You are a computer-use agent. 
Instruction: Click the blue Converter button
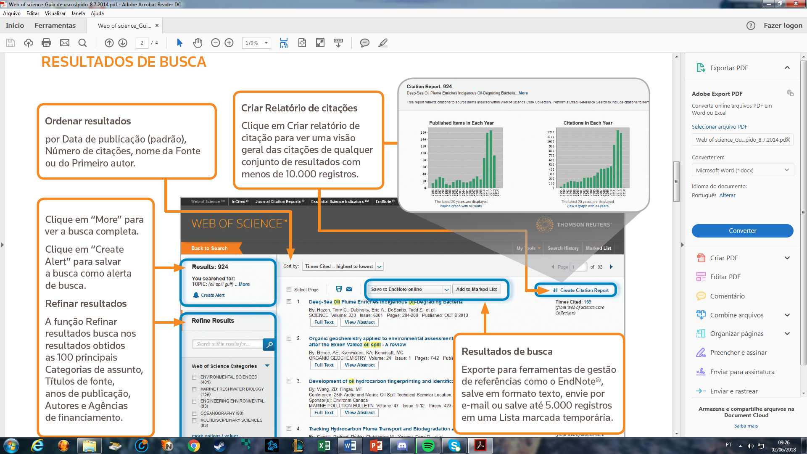tap(742, 231)
